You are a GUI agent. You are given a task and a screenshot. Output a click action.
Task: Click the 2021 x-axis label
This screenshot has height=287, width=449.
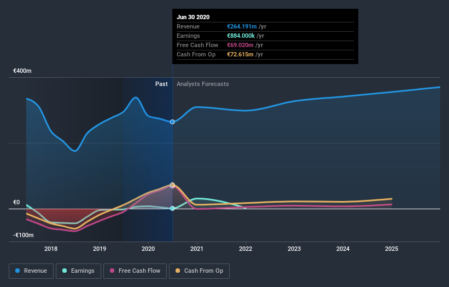point(197,249)
